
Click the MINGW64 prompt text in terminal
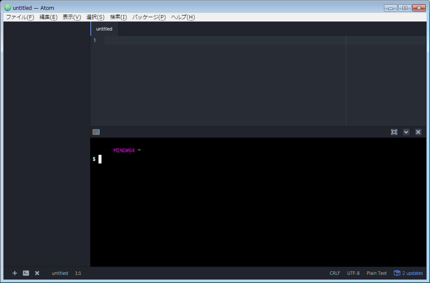124,151
